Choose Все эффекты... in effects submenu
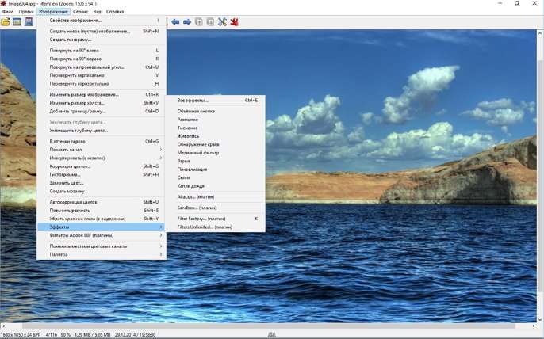 (193, 101)
